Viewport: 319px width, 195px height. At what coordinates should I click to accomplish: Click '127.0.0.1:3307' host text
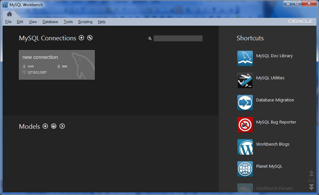click(37, 72)
